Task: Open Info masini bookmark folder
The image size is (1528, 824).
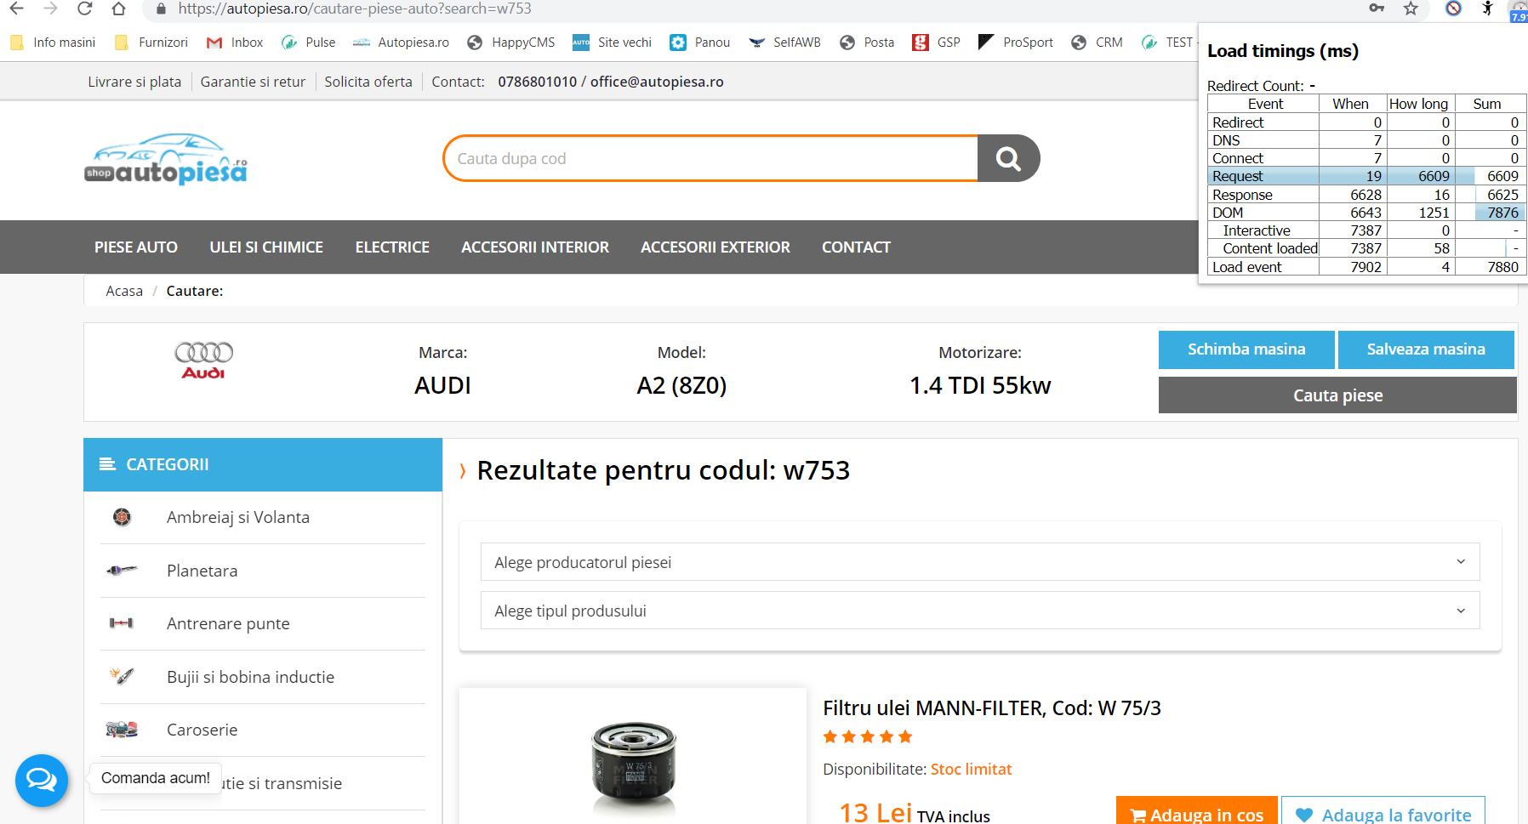Action: (53, 43)
